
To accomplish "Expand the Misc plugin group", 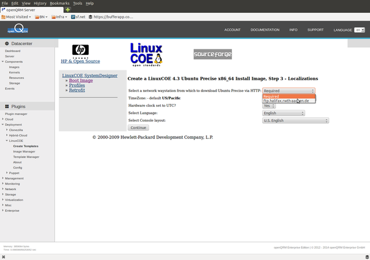I will [3, 205].
